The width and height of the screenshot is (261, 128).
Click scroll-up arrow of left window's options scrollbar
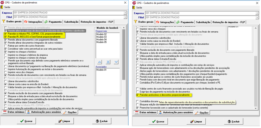click(123, 28)
